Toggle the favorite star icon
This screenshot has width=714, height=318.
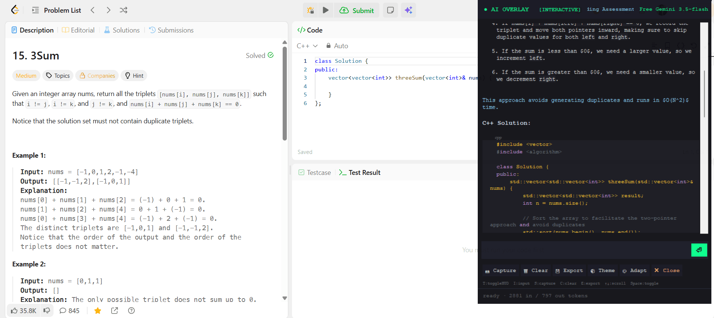click(98, 311)
